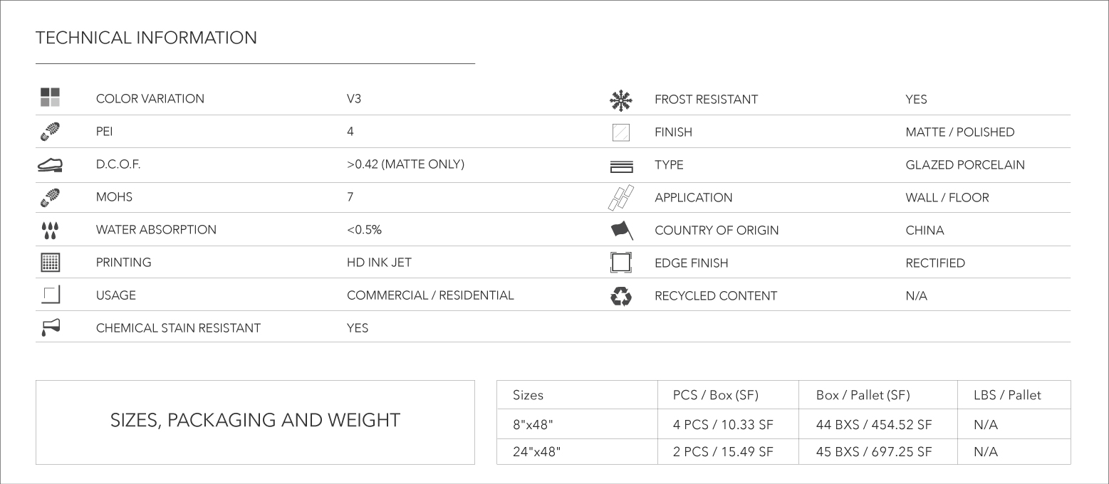1109x484 pixels.
Task: Click the D.C.O.F. shoe icon
Action: pyautogui.click(x=50, y=164)
